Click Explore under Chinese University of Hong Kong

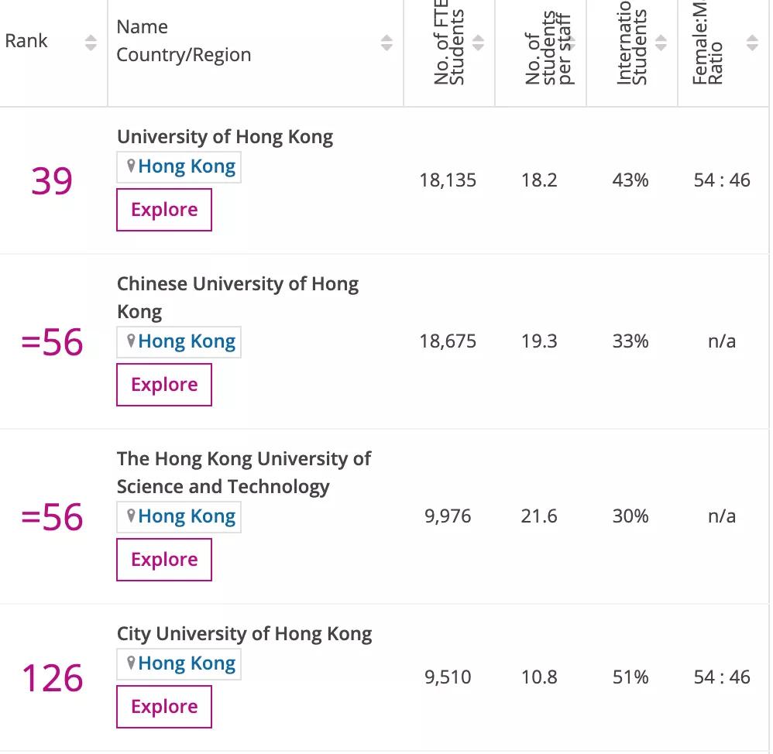pos(163,384)
